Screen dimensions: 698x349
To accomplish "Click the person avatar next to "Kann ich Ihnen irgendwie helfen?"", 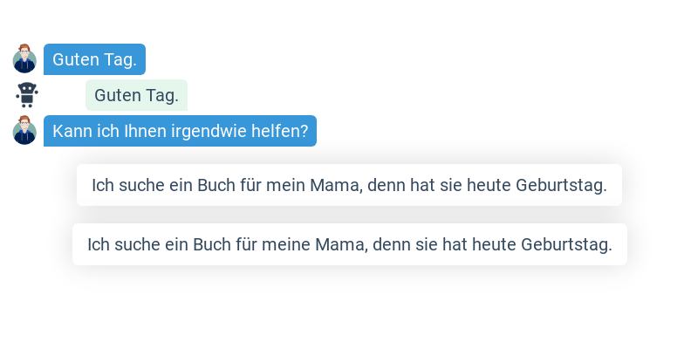I will [x=24, y=131].
